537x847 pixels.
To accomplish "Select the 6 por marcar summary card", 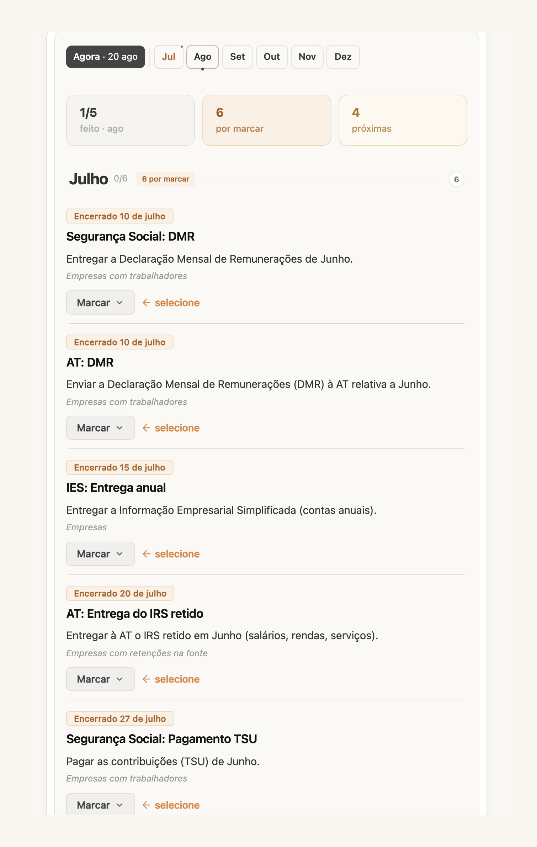I will pyautogui.click(x=267, y=120).
